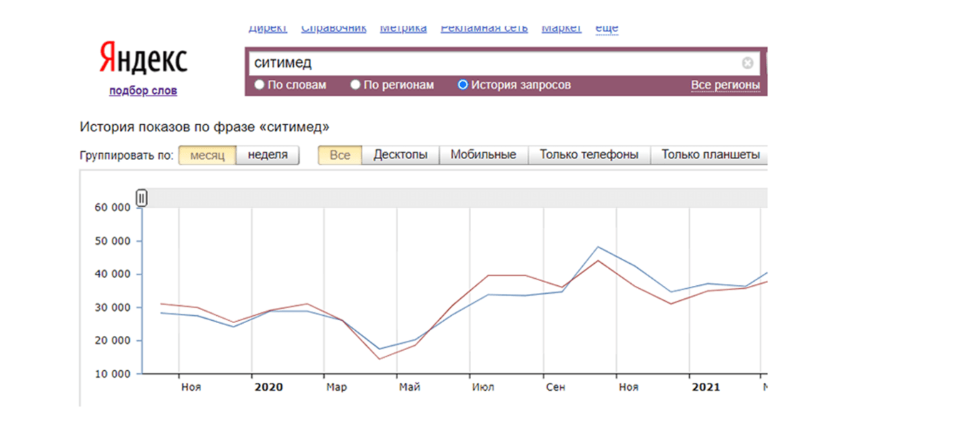The image size is (956, 425).
Task: Show data for Все devices
Action: click(340, 155)
